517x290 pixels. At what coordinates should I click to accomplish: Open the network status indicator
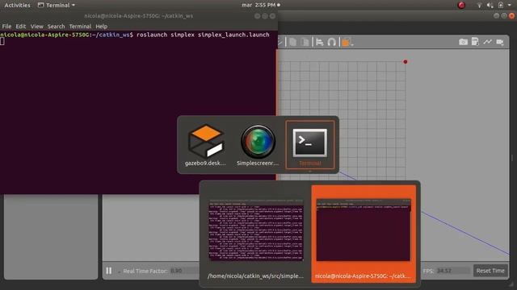(479, 5)
